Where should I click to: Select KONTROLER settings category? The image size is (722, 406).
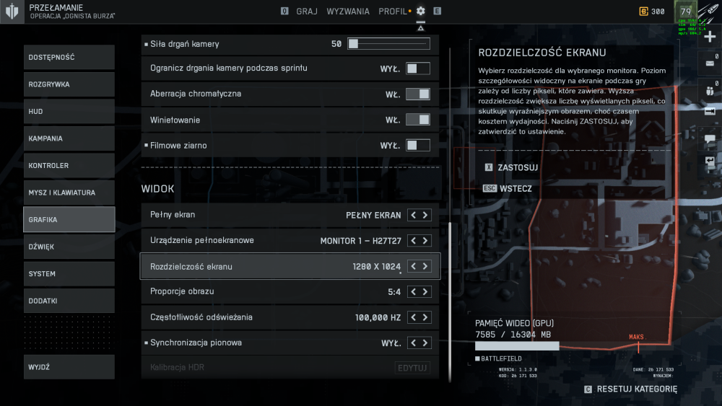[x=69, y=166]
